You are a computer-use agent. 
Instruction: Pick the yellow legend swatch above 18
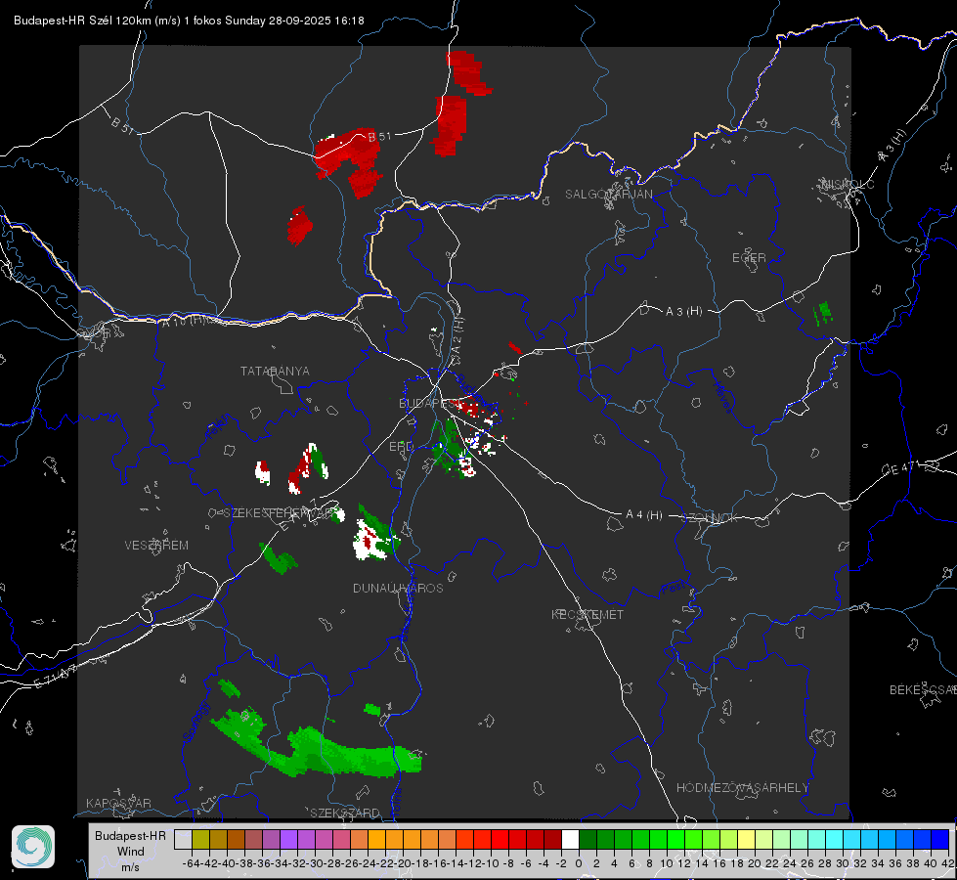tap(747, 839)
